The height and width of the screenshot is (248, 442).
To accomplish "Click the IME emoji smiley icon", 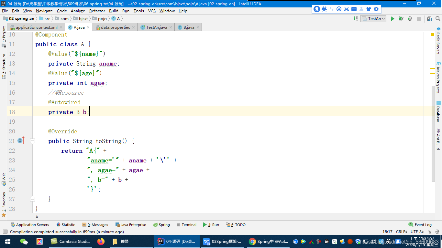I will point(339,9).
